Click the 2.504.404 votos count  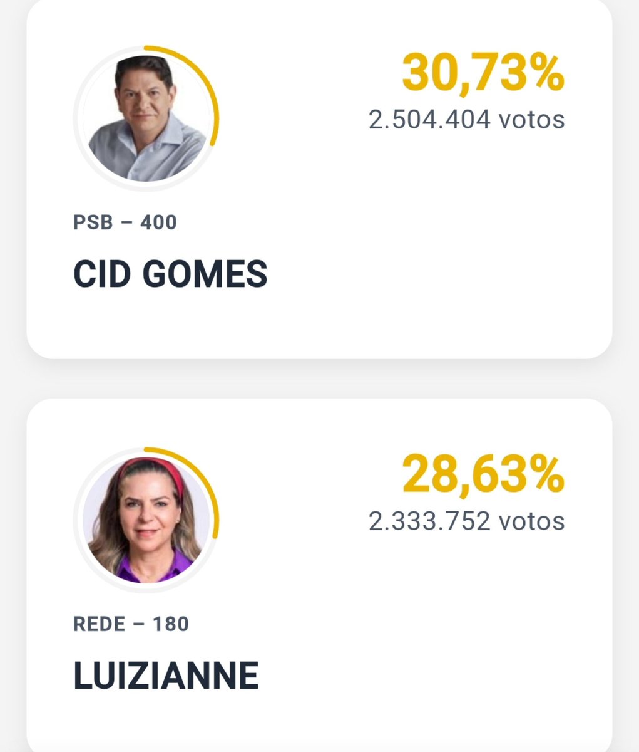coord(466,120)
